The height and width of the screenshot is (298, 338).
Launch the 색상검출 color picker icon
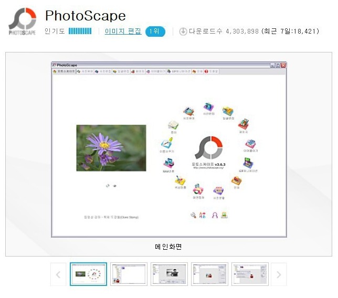pyautogui.click(x=180, y=180)
